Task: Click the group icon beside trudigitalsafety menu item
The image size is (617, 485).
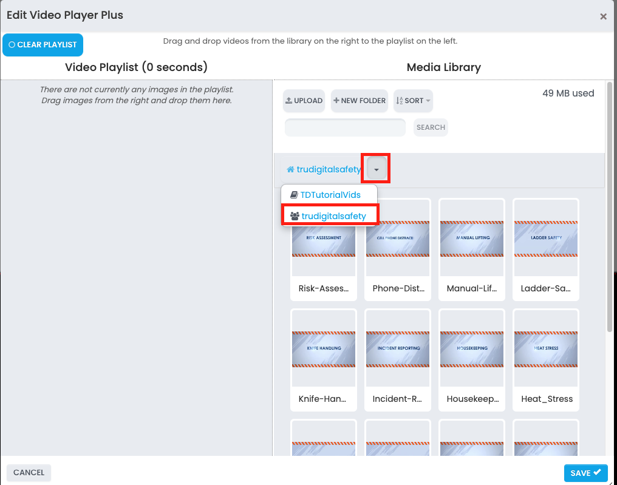Action: [295, 216]
